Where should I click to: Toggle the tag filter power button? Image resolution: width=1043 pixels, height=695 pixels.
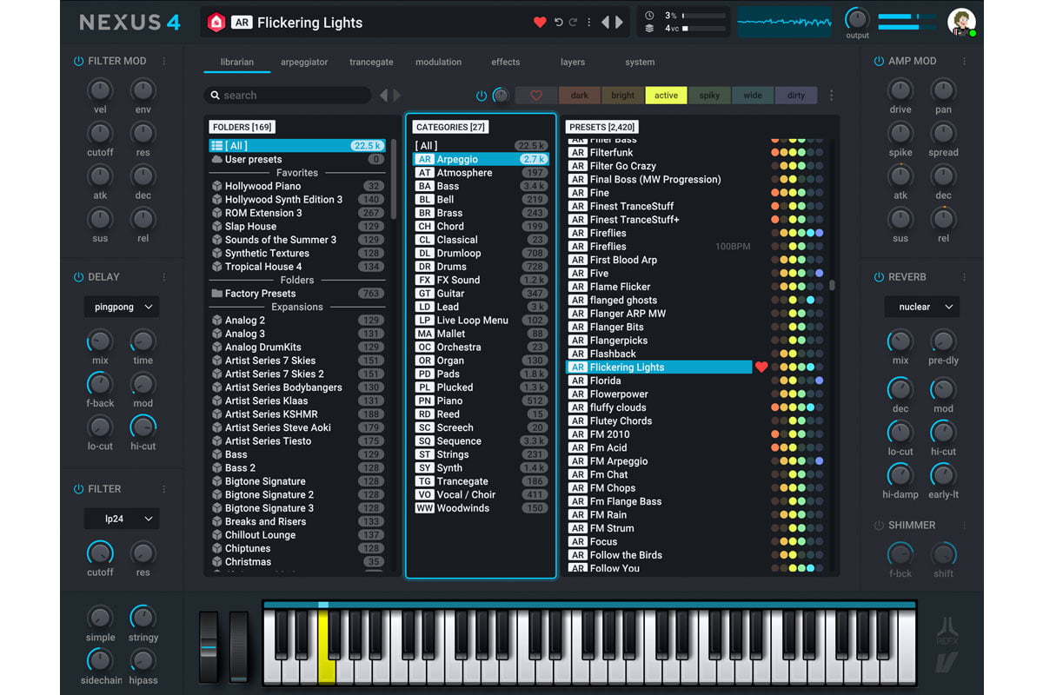pos(482,96)
